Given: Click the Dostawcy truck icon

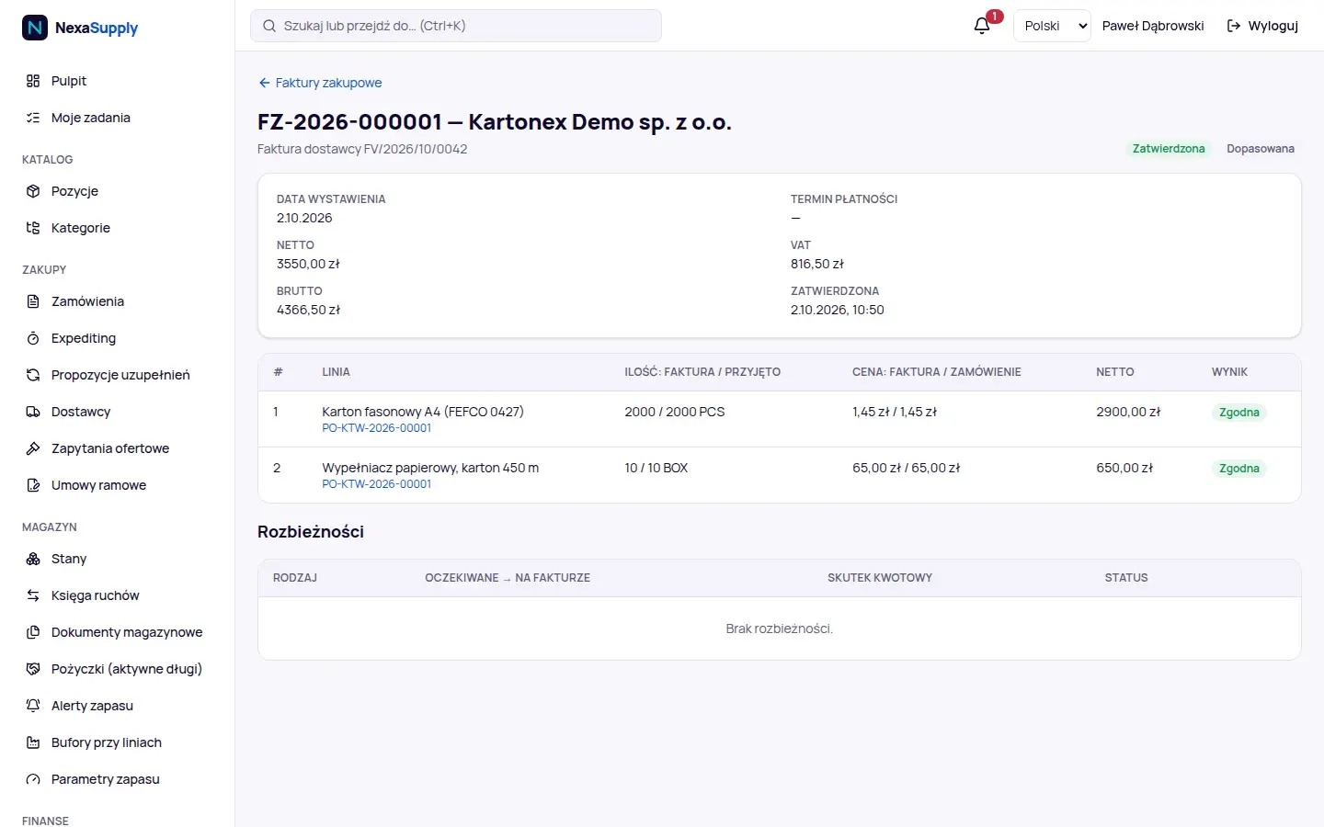Looking at the screenshot, I should point(33,412).
